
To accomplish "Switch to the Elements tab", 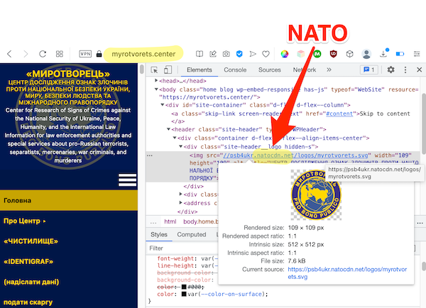I will [199, 70].
